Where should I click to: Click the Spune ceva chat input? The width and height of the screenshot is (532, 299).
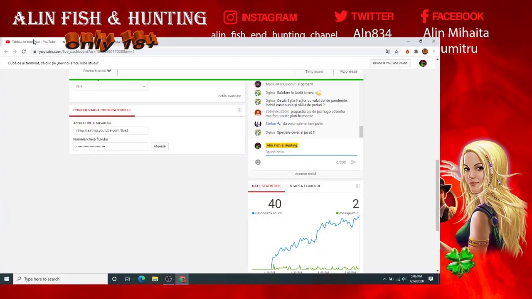[311, 152]
